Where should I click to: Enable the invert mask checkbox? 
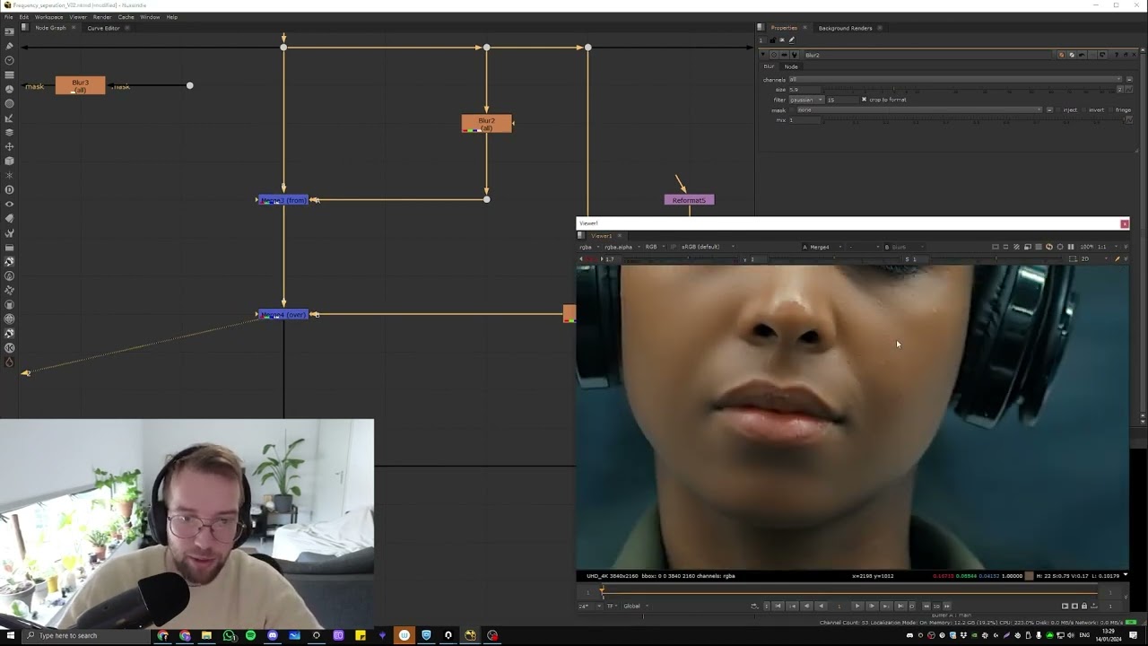[x=1085, y=110]
